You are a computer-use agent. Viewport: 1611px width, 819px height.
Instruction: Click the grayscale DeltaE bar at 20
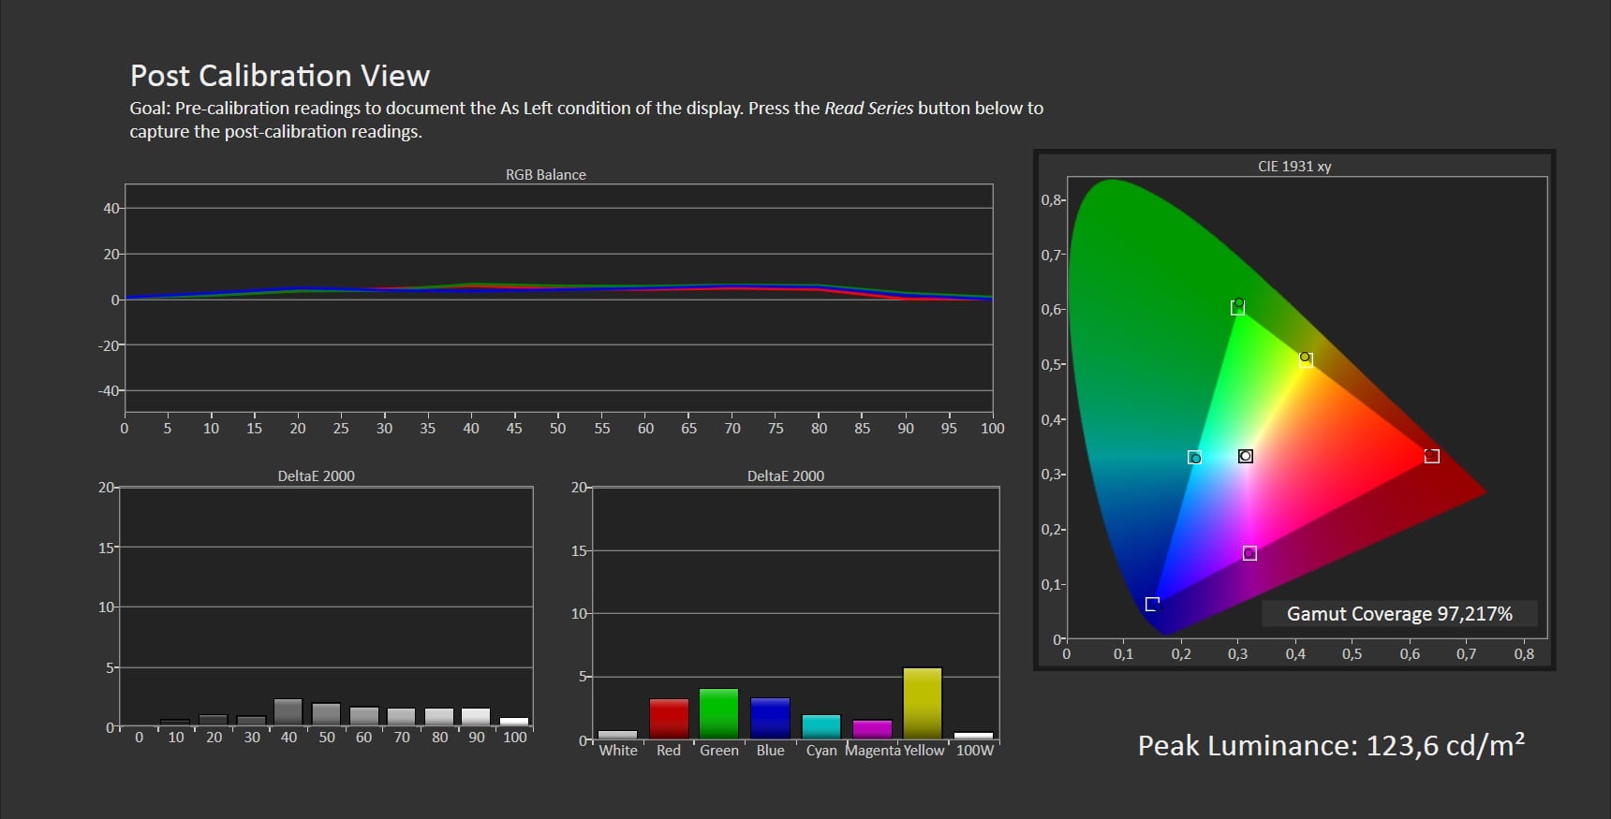click(214, 721)
